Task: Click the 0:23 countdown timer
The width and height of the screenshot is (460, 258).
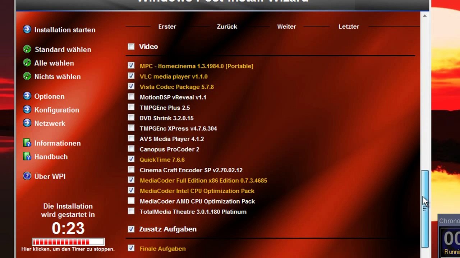Action: pos(68,228)
